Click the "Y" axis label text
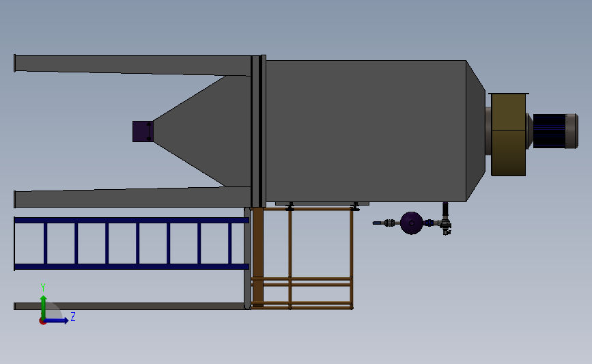The height and width of the screenshot is (364, 592). coord(43,288)
